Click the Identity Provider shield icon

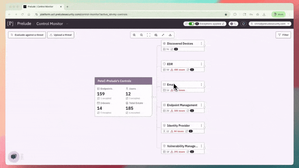click(x=164, y=125)
